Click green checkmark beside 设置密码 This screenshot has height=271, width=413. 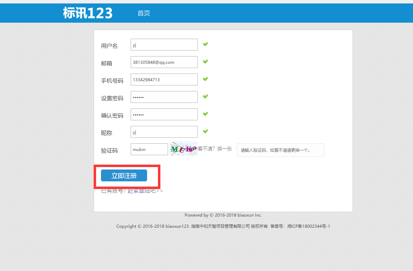pyautogui.click(x=205, y=97)
